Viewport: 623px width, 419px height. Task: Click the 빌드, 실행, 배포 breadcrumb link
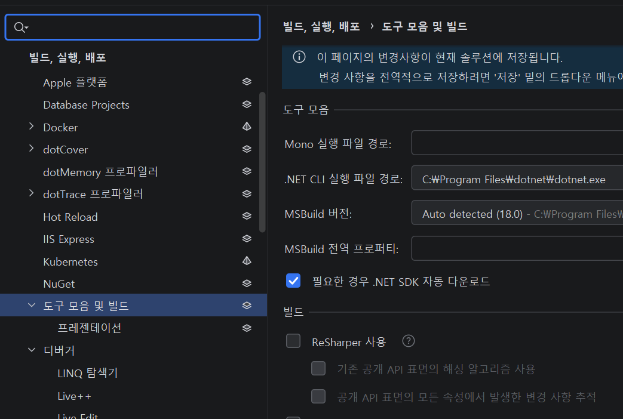321,27
